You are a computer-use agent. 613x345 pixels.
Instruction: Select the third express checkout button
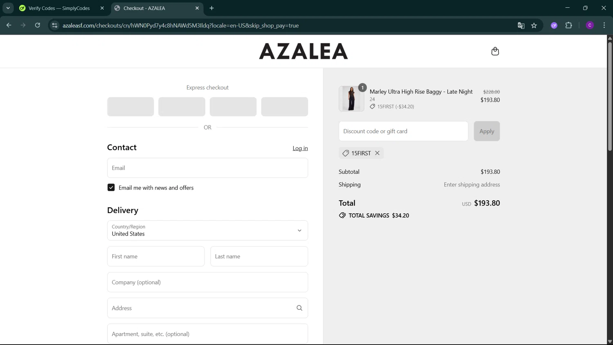pos(233,107)
